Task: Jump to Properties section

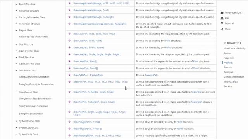Action: point(229,58)
